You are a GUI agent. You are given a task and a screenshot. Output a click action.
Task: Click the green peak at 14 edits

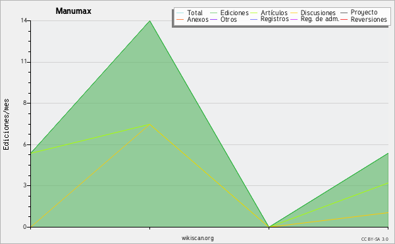point(150,20)
